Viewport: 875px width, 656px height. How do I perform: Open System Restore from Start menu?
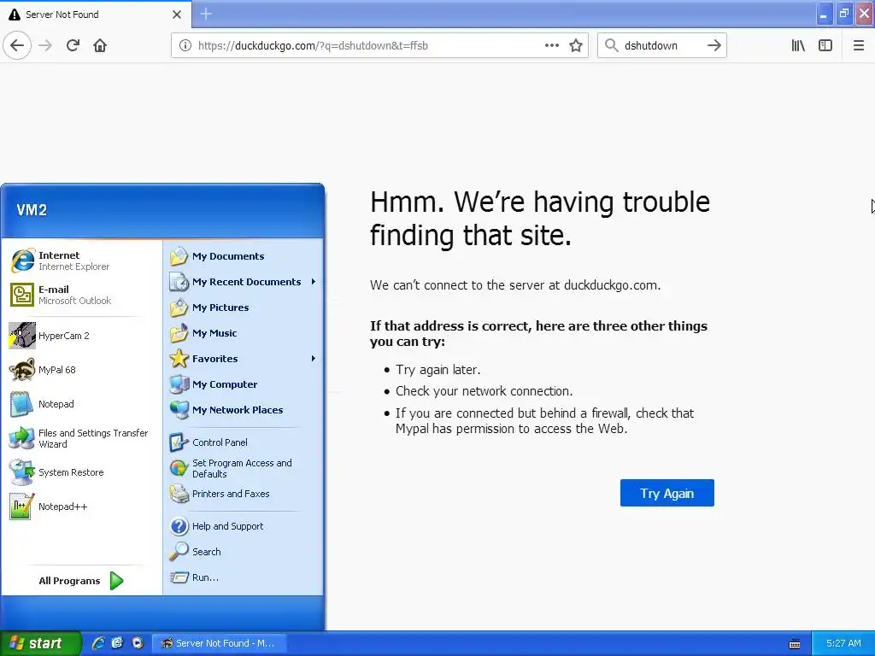[x=81, y=471]
